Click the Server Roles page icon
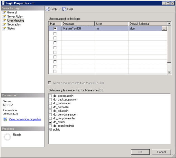 click(4, 16)
